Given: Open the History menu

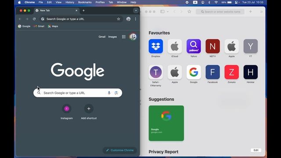Looking at the screenshot, I should (70, 2).
